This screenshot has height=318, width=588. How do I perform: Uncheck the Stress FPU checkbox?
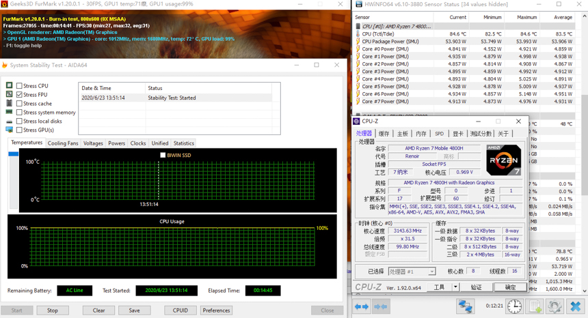coord(20,95)
